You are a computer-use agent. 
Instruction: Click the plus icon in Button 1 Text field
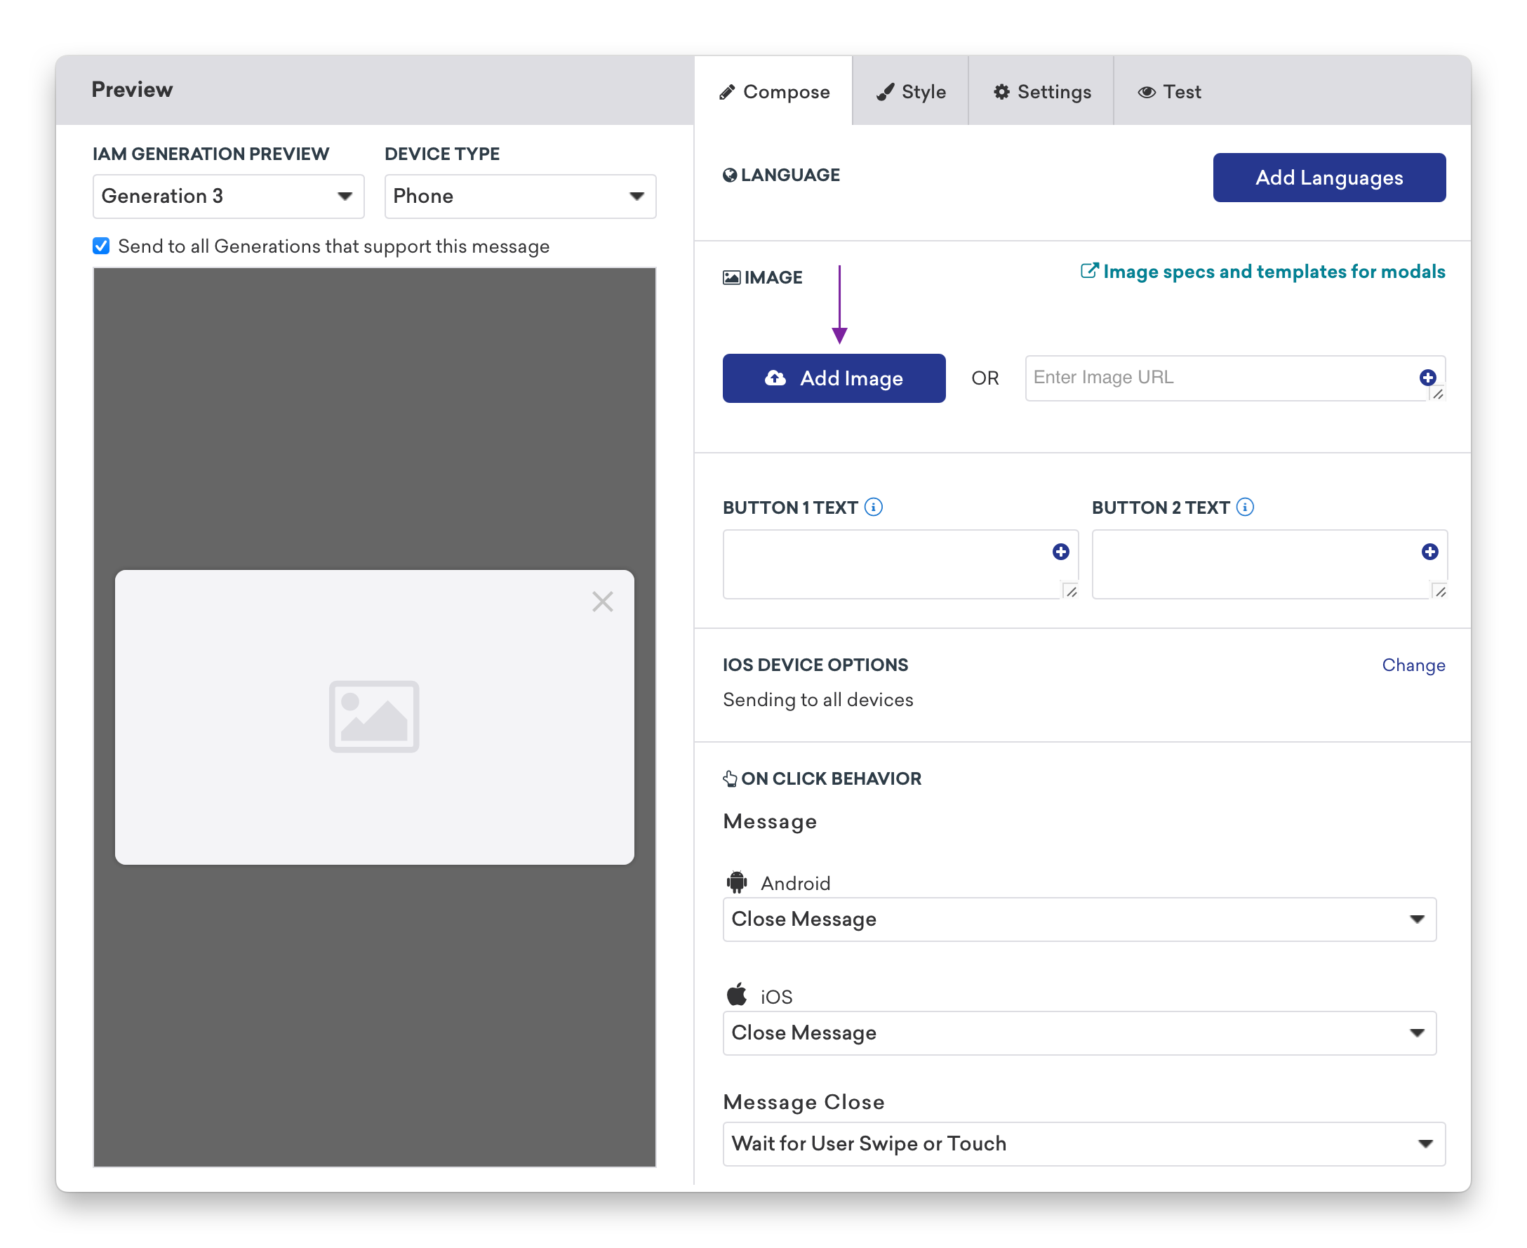[1060, 552]
